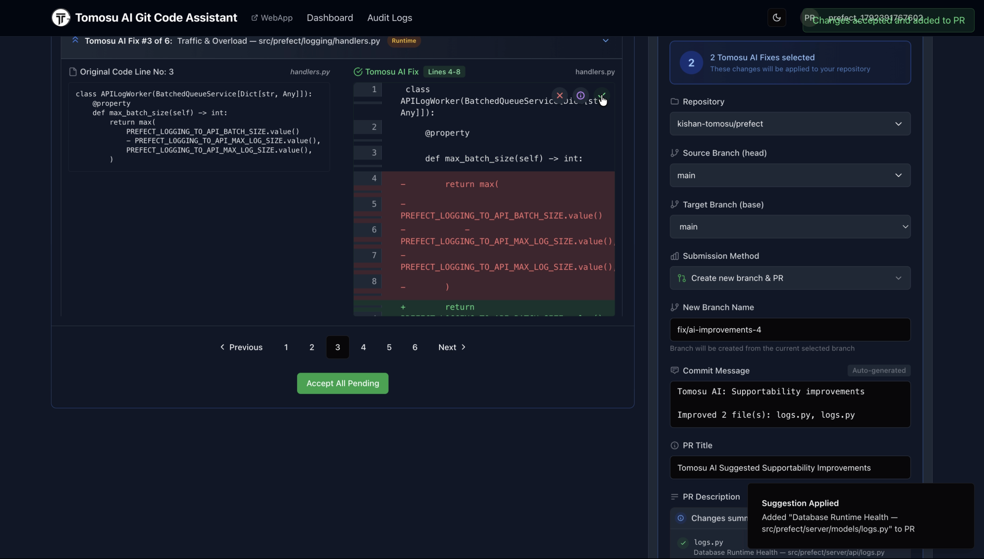This screenshot has width=984, height=559.
Task: Open the Source Branch (head) dropdown
Action: 790,175
